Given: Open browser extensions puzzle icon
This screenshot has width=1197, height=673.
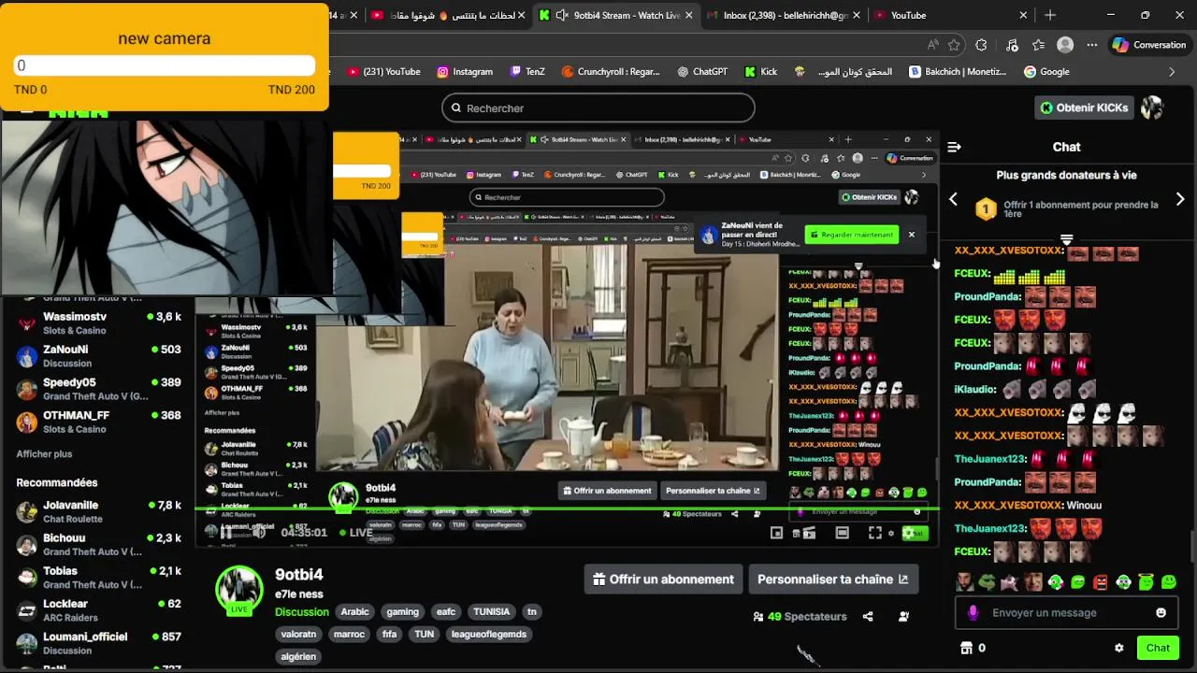Looking at the screenshot, I should pos(981,45).
